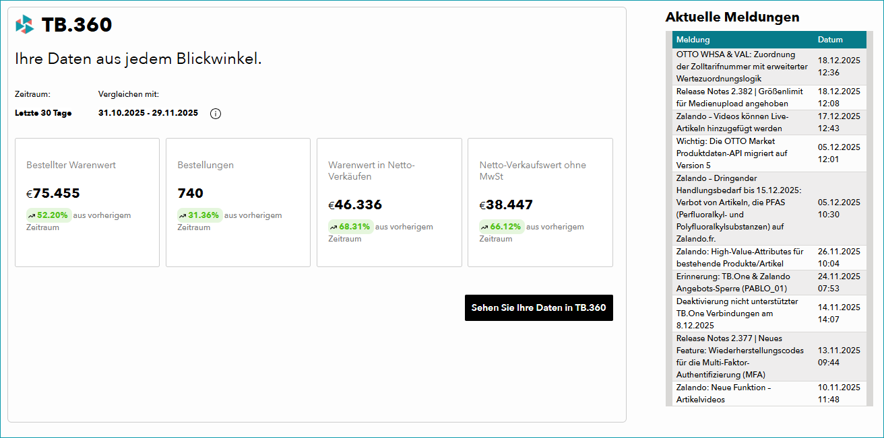884x438 pixels.
Task: Click the trend arrow icon next to 68.31%
Action: click(334, 227)
